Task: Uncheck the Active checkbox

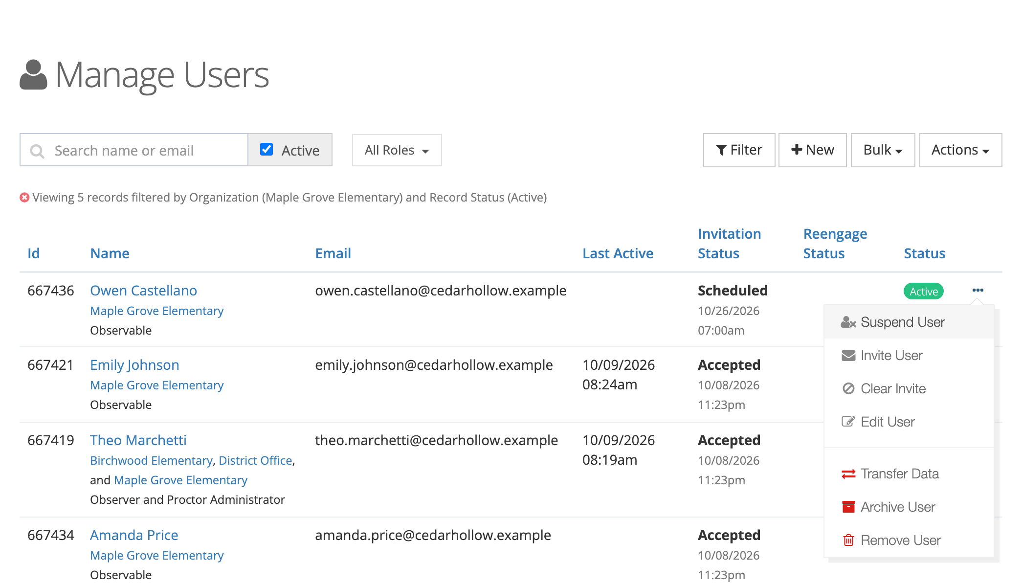Action: [267, 149]
